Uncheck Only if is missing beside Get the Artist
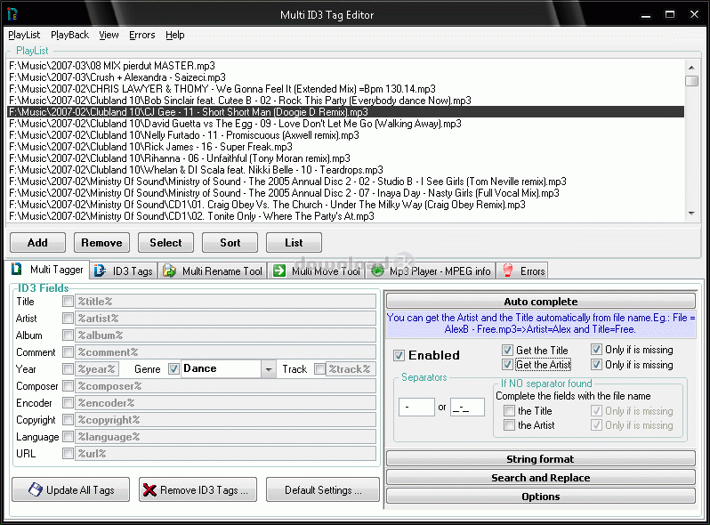Viewport: 710px width, 525px height. pyautogui.click(x=596, y=365)
